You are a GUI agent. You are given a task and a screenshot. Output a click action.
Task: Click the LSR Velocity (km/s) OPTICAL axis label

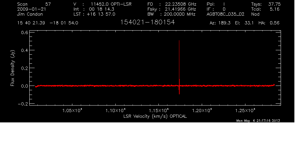pyautogui.click(x=155, y=116)
